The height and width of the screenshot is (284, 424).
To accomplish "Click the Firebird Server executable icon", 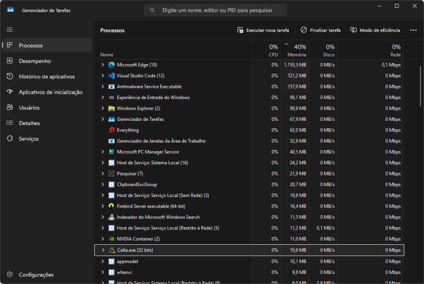I will click(111, 206).
